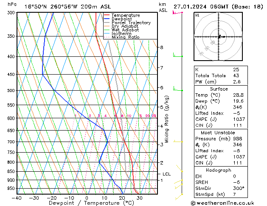
Task: Click the Surface section Lifted Index value -5
Action: coord(236,113)
